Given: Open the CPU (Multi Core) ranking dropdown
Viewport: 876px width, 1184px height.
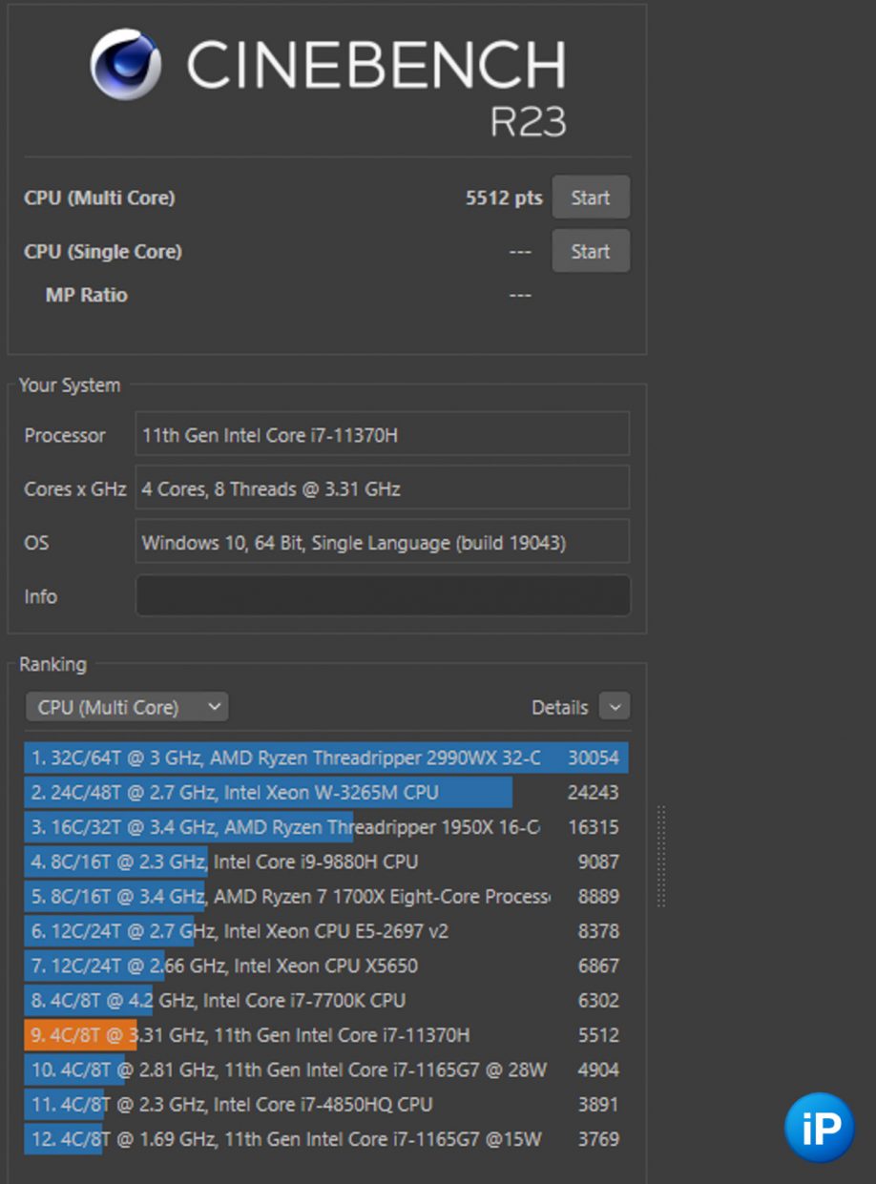Looking at the screenshot, I should 127,707.
